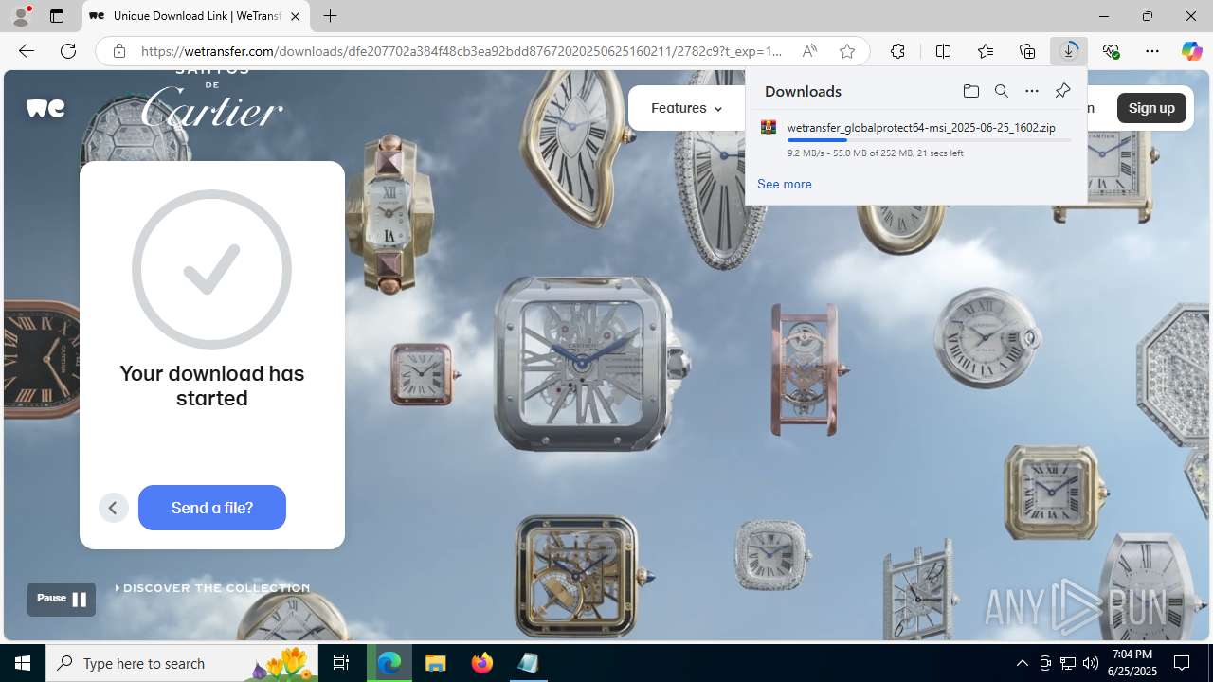Click the wetransfer.com address bar
This screenshot has width=1213, height=682.
tap(462, 51)
